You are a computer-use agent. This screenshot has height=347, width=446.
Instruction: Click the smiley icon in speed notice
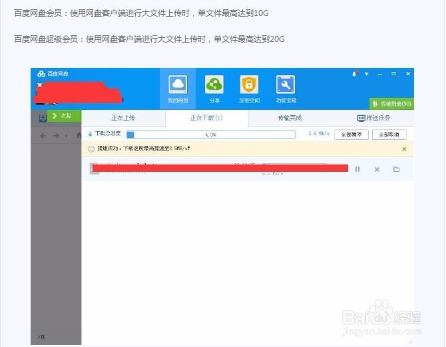pyautogui.click(x=91, y=149)
